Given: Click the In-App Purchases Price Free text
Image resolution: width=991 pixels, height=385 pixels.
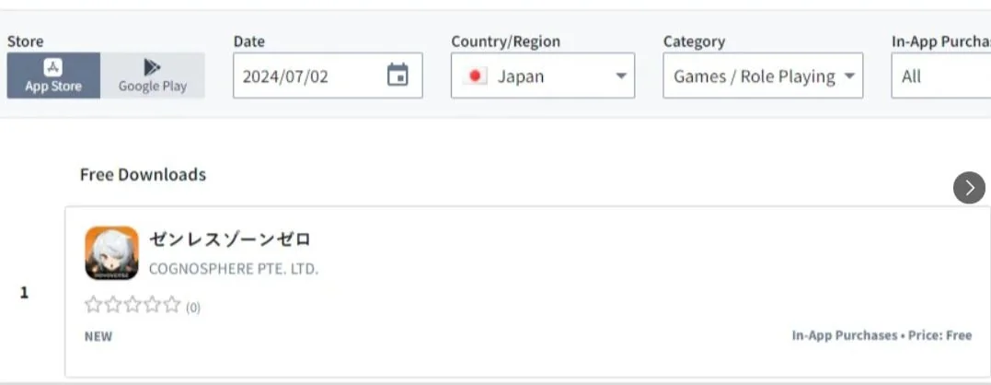Looking at the screenshot, I should (882, 335).
